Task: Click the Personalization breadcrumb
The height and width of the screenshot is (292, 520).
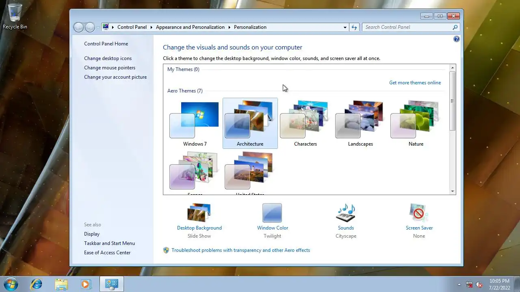Action: 250,27
